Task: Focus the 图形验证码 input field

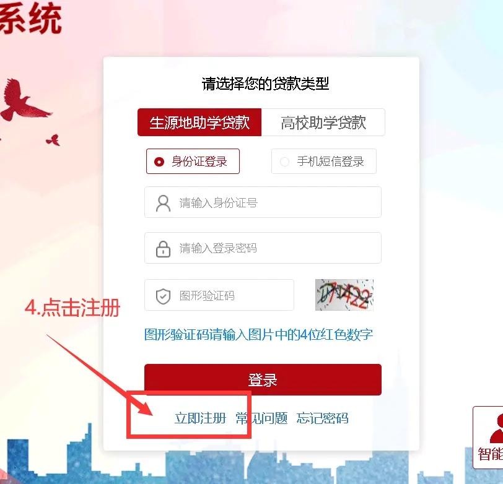Action: (x=219, y=295)
